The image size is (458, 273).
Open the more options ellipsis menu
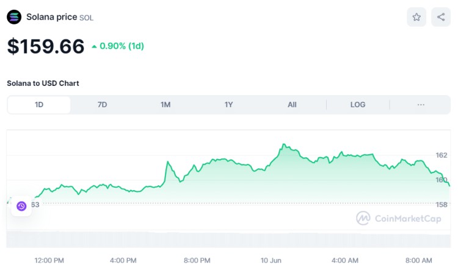(x=421, y=105)
